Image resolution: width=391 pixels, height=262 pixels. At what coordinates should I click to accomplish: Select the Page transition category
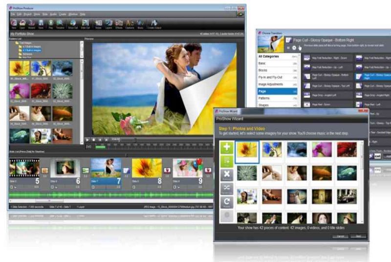278,91
